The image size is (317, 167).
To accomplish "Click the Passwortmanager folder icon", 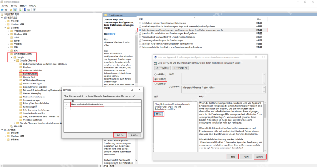I will pyautogui.click(x=21, y=100).
